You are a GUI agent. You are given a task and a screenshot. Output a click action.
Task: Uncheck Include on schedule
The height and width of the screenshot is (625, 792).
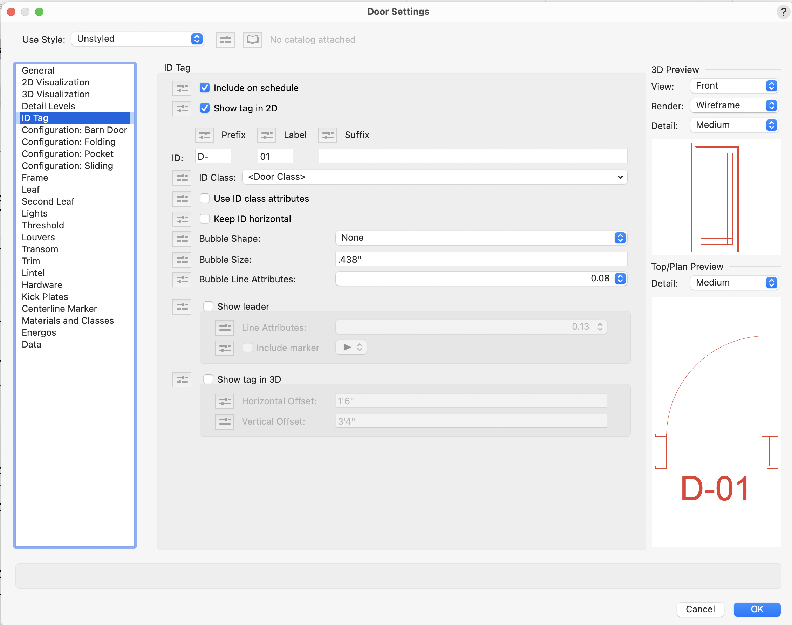pos(205,88)
